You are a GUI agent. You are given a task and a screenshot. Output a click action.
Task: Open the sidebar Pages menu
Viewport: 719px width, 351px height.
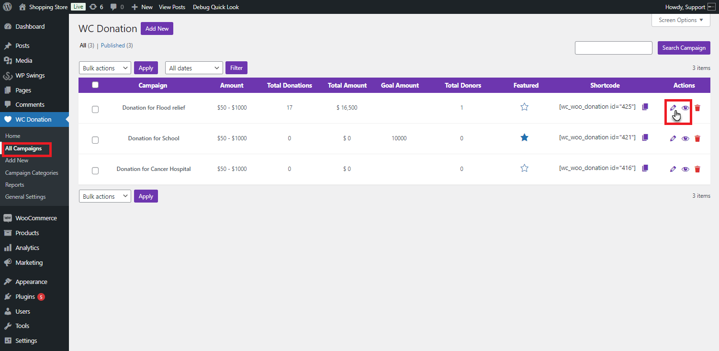tap(34, 90)
